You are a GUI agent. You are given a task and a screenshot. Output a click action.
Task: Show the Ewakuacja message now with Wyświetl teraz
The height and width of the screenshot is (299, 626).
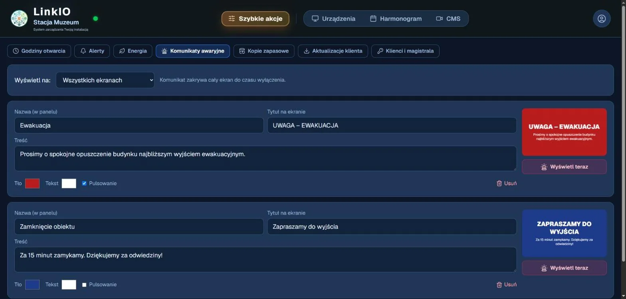pos(564,167)
